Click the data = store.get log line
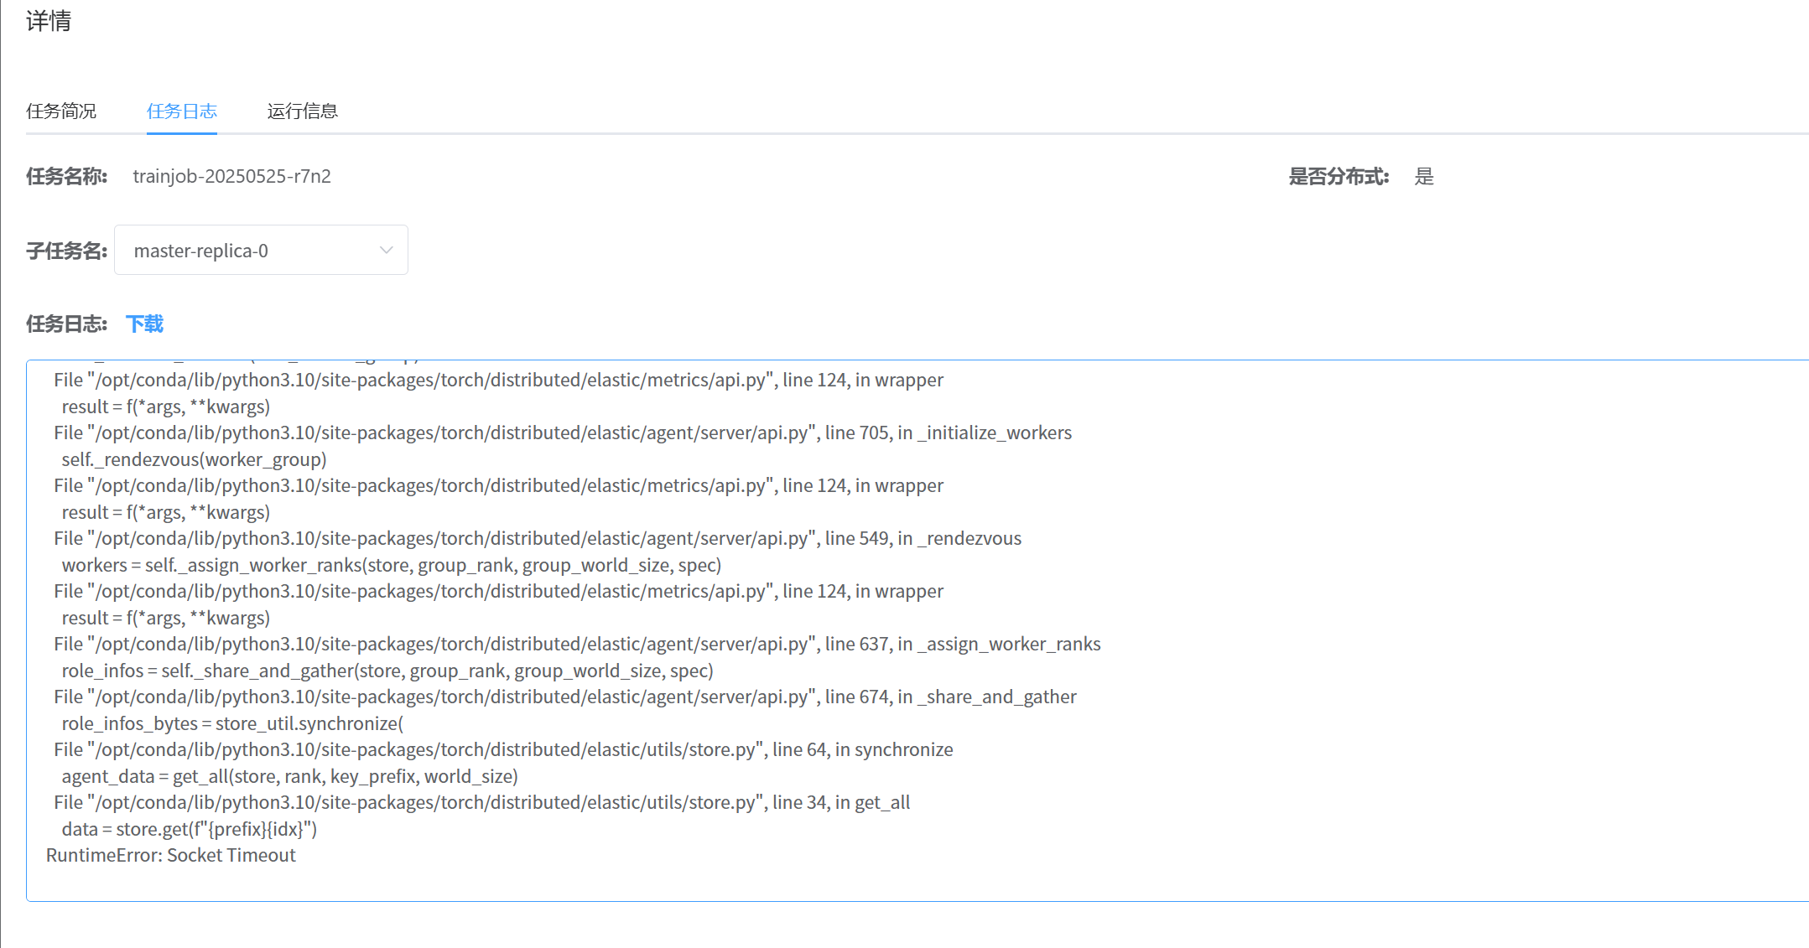The width and height of the screenshot is (1809, 948). tap(190, 829)
